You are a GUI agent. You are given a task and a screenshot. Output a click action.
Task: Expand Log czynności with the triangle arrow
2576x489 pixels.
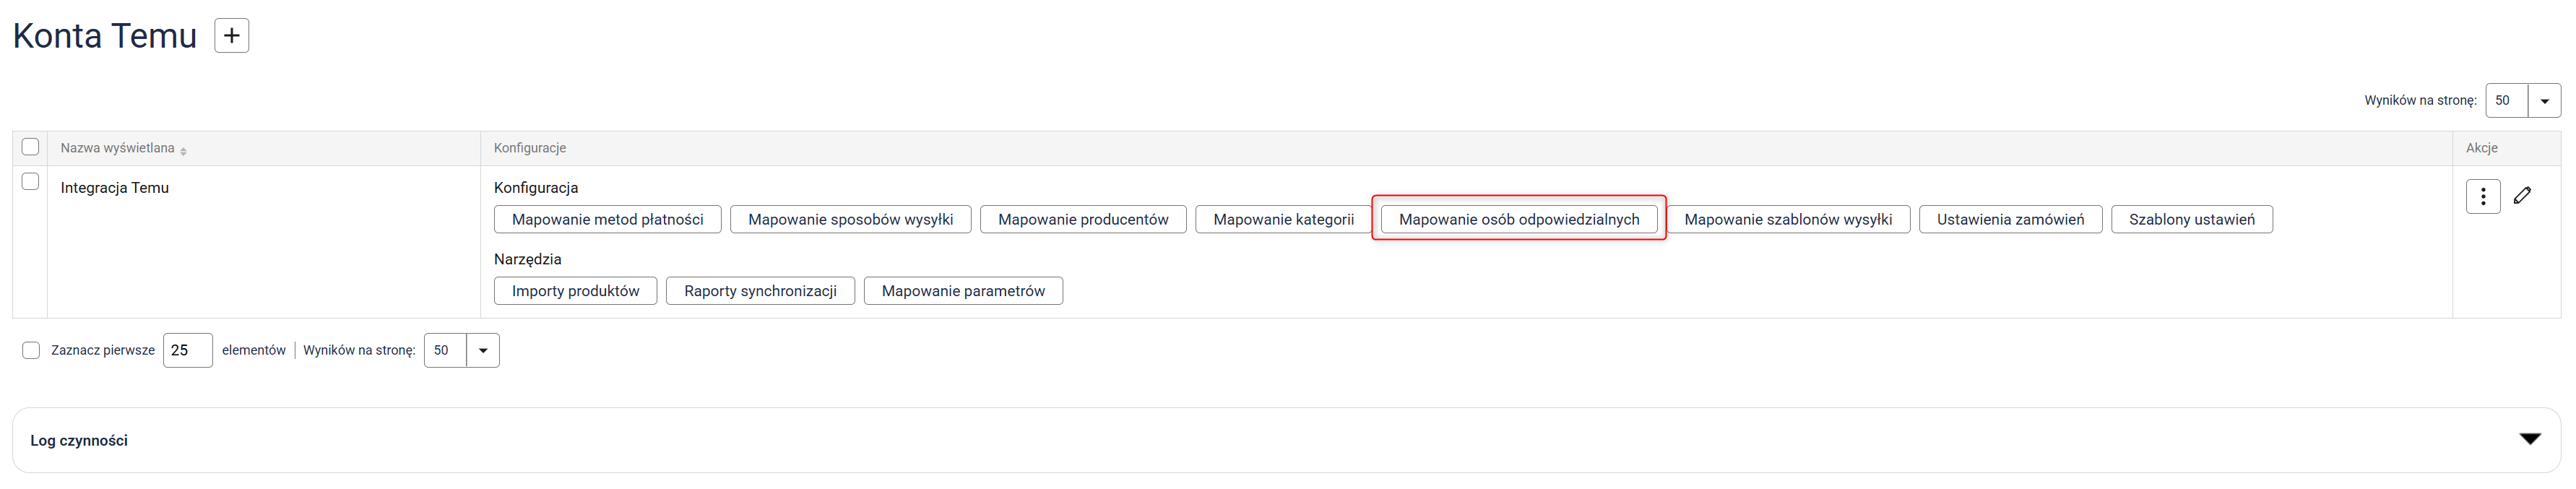(x=2529, y=439)
